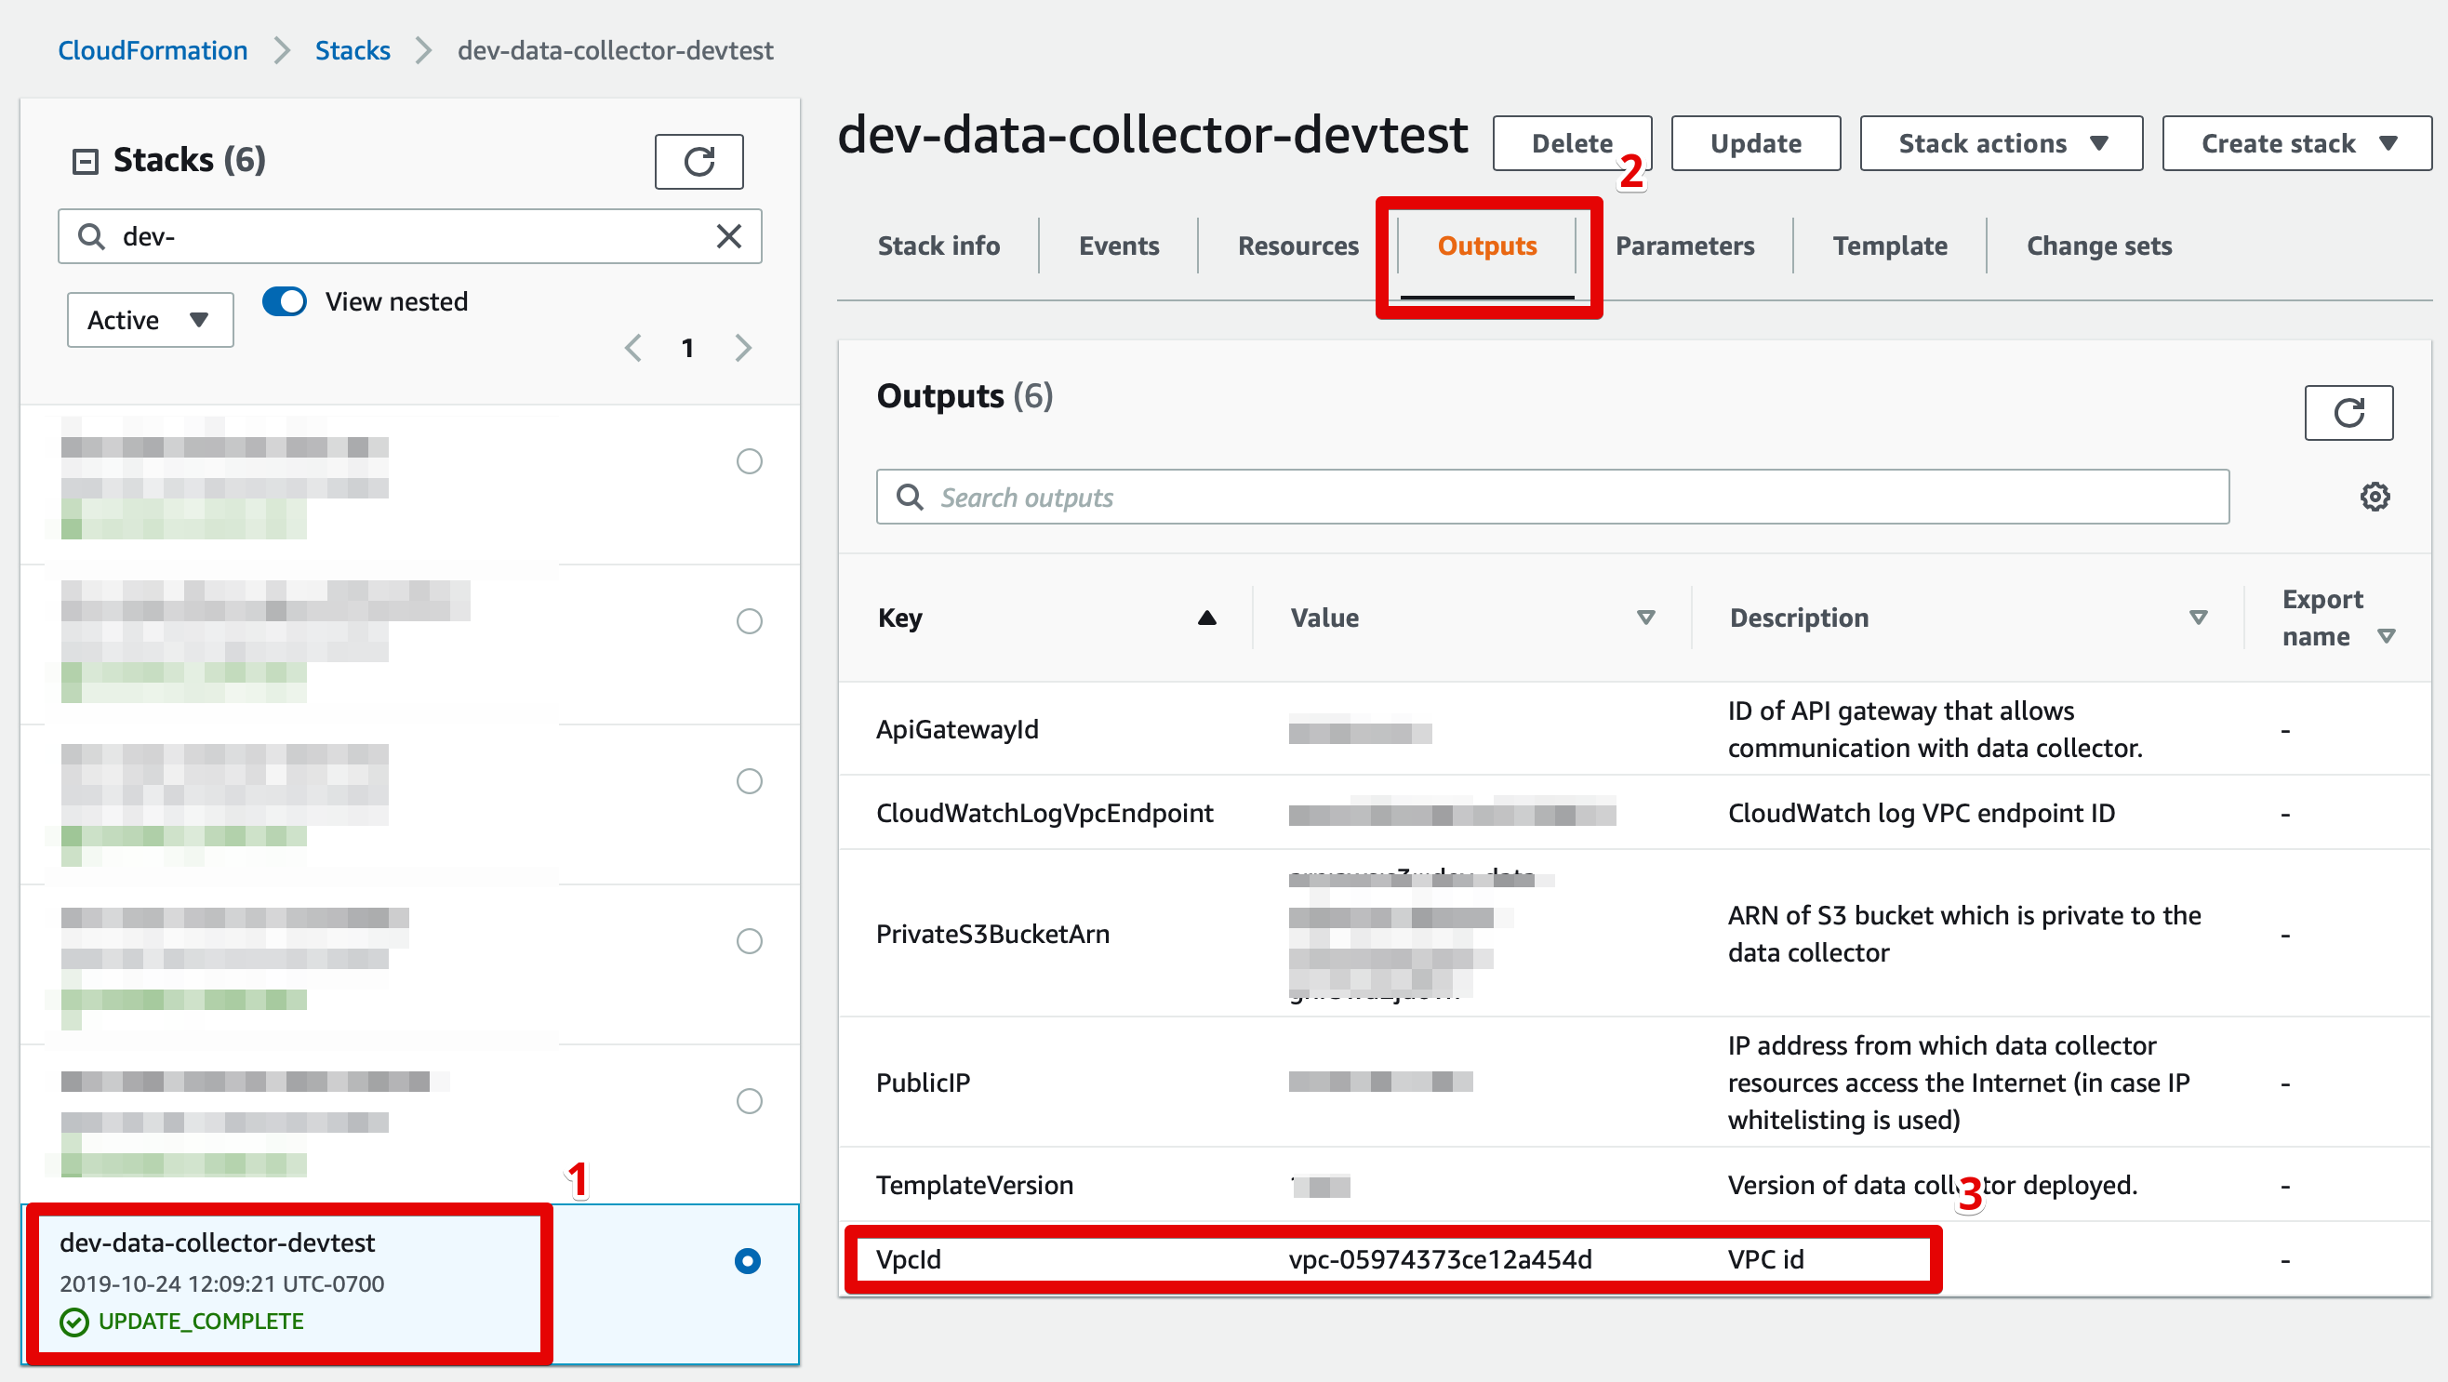Expand the Create stack dropdown
The image size is (2448, 1382).
[2295, 143]
